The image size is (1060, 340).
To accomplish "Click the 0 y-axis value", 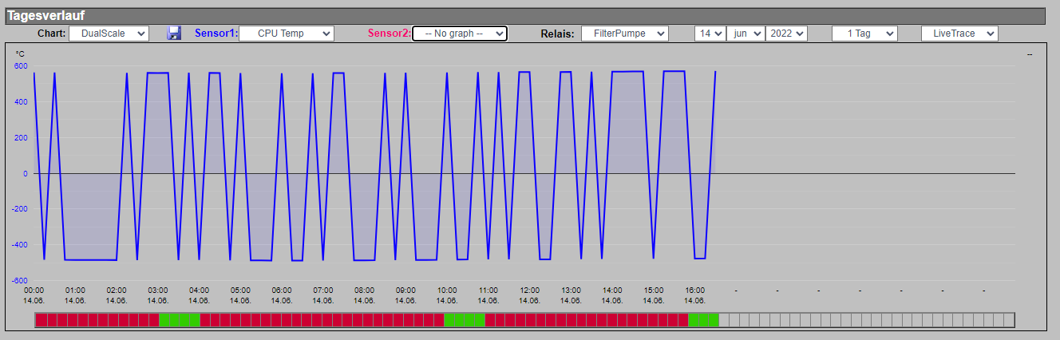I will 26,173.
